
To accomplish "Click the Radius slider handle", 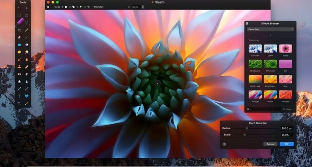I will coord(247,128).
